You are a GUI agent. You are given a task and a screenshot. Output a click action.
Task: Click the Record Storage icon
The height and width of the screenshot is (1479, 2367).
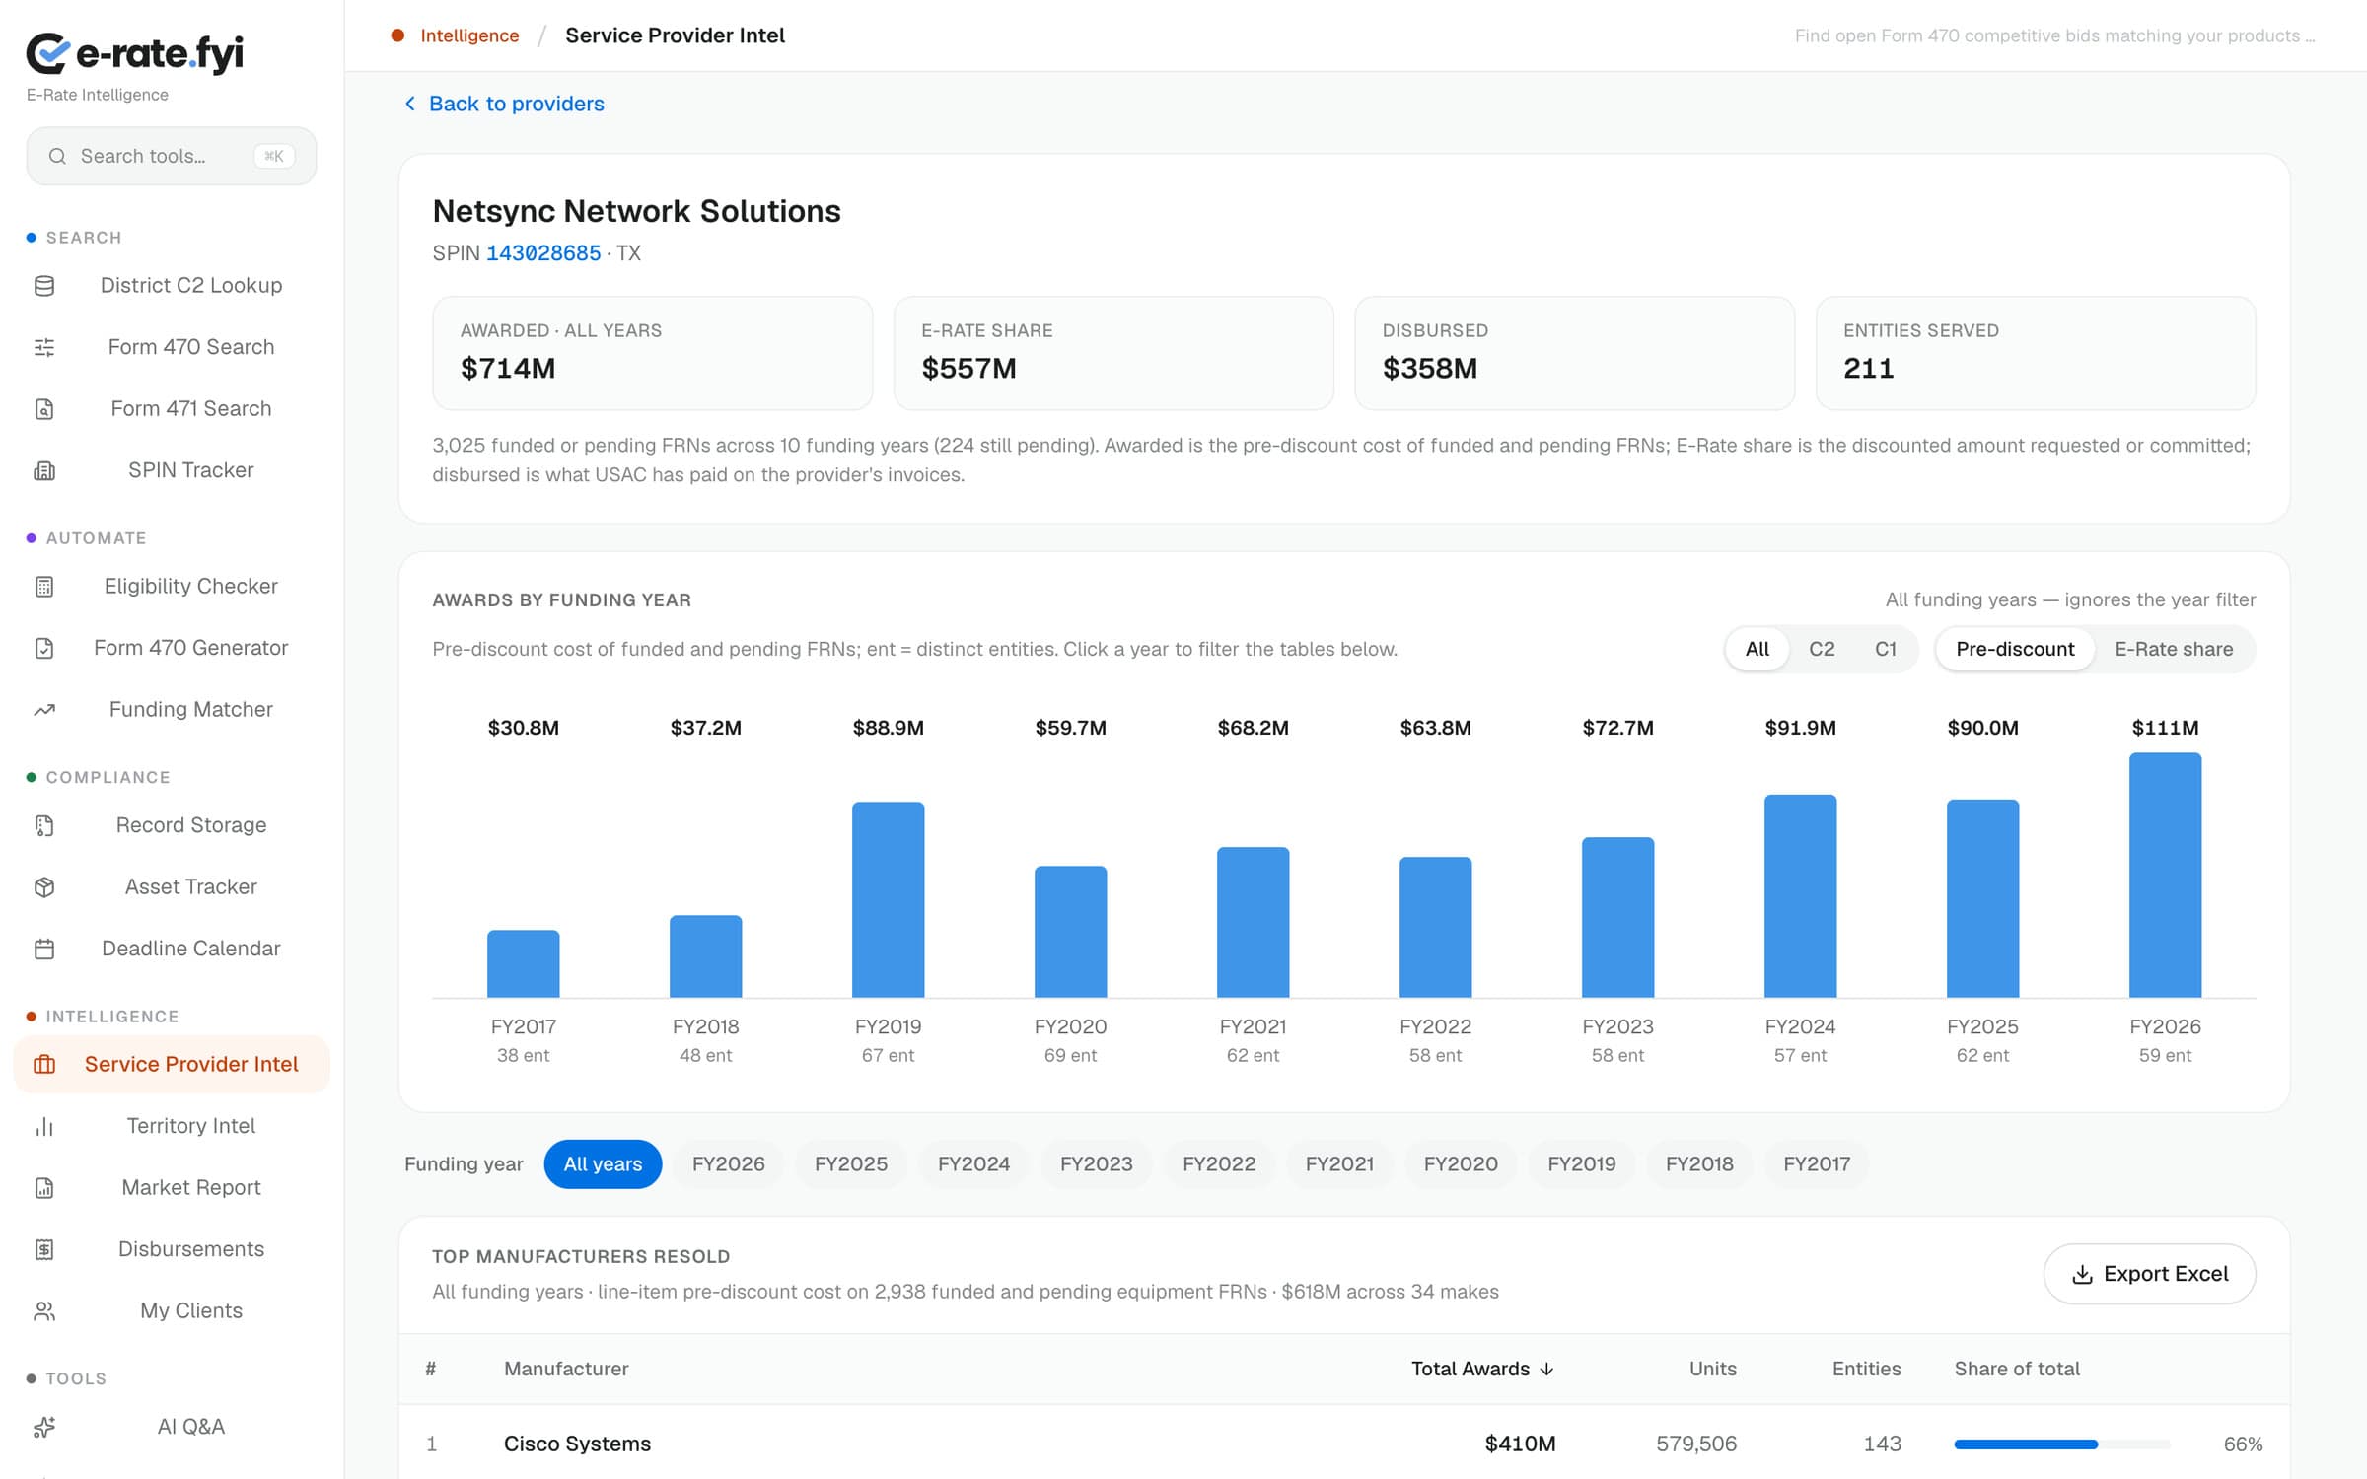pos(44,825)
